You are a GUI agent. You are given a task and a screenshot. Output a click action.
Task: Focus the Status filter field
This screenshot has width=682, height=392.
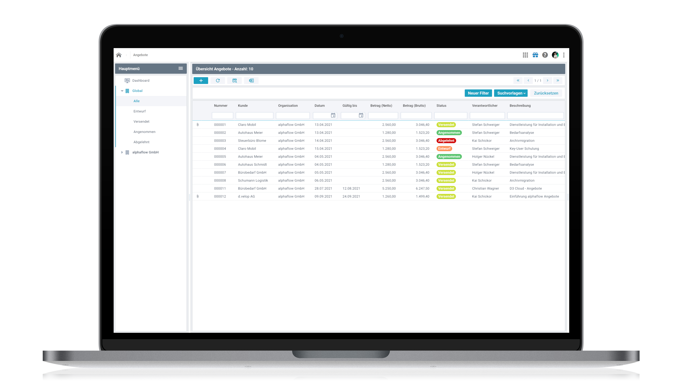point(450,115)
